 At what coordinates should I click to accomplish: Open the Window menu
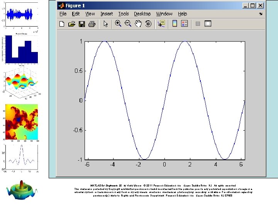pyautogui.click(x=164, y=14)
